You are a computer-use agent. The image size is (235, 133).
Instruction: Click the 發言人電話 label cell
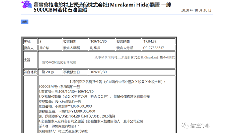click(x=129, y=48)
